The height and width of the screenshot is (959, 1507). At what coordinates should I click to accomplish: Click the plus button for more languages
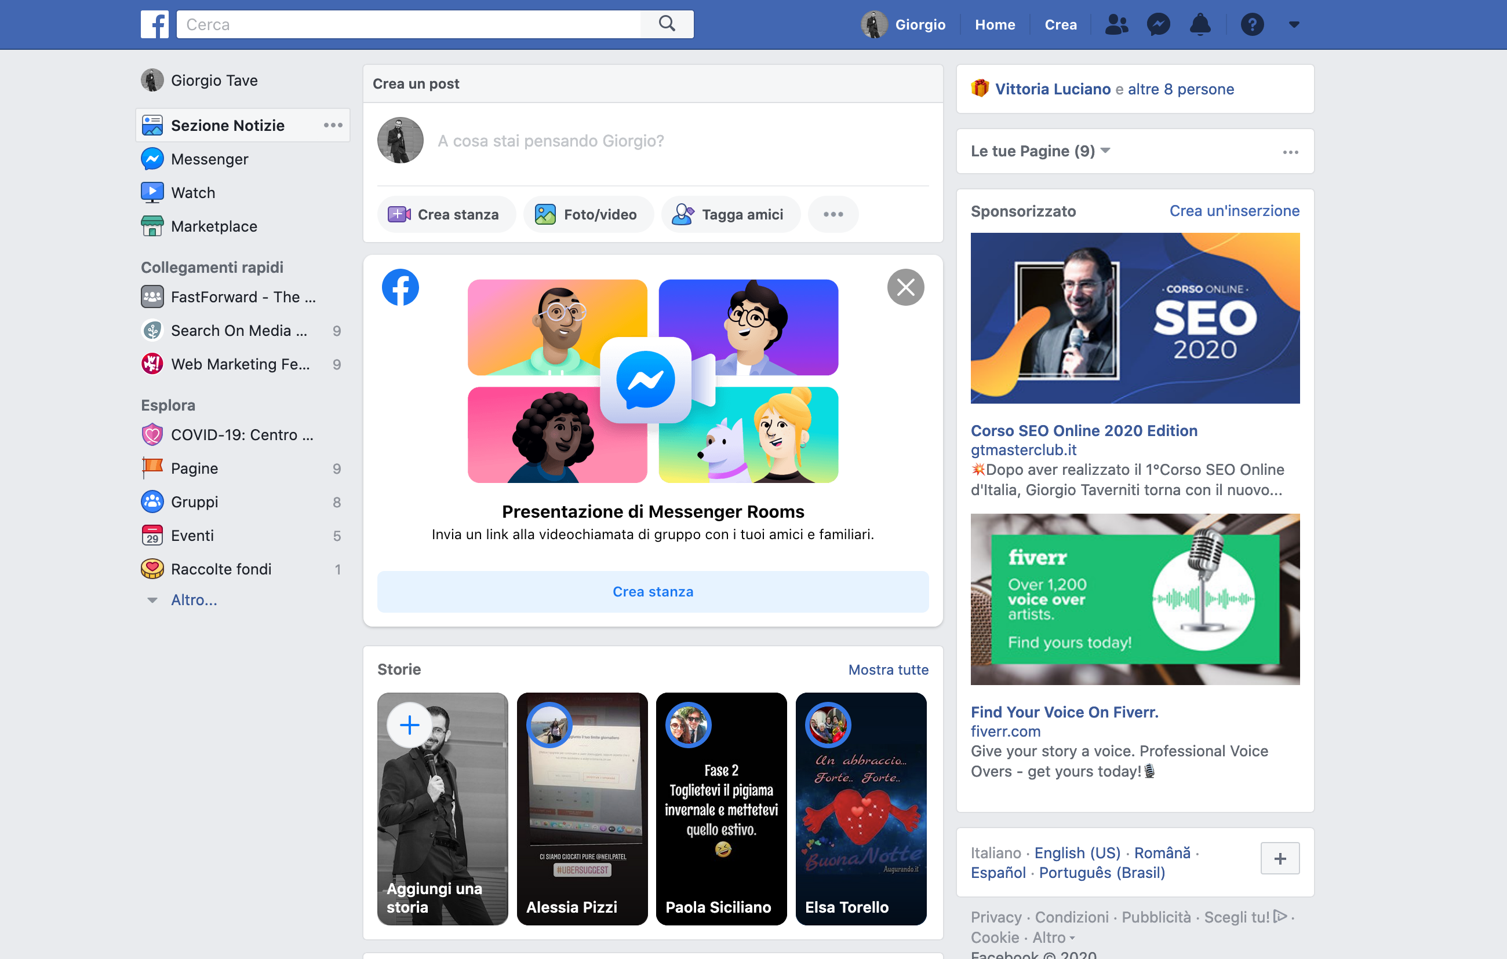1280,858
